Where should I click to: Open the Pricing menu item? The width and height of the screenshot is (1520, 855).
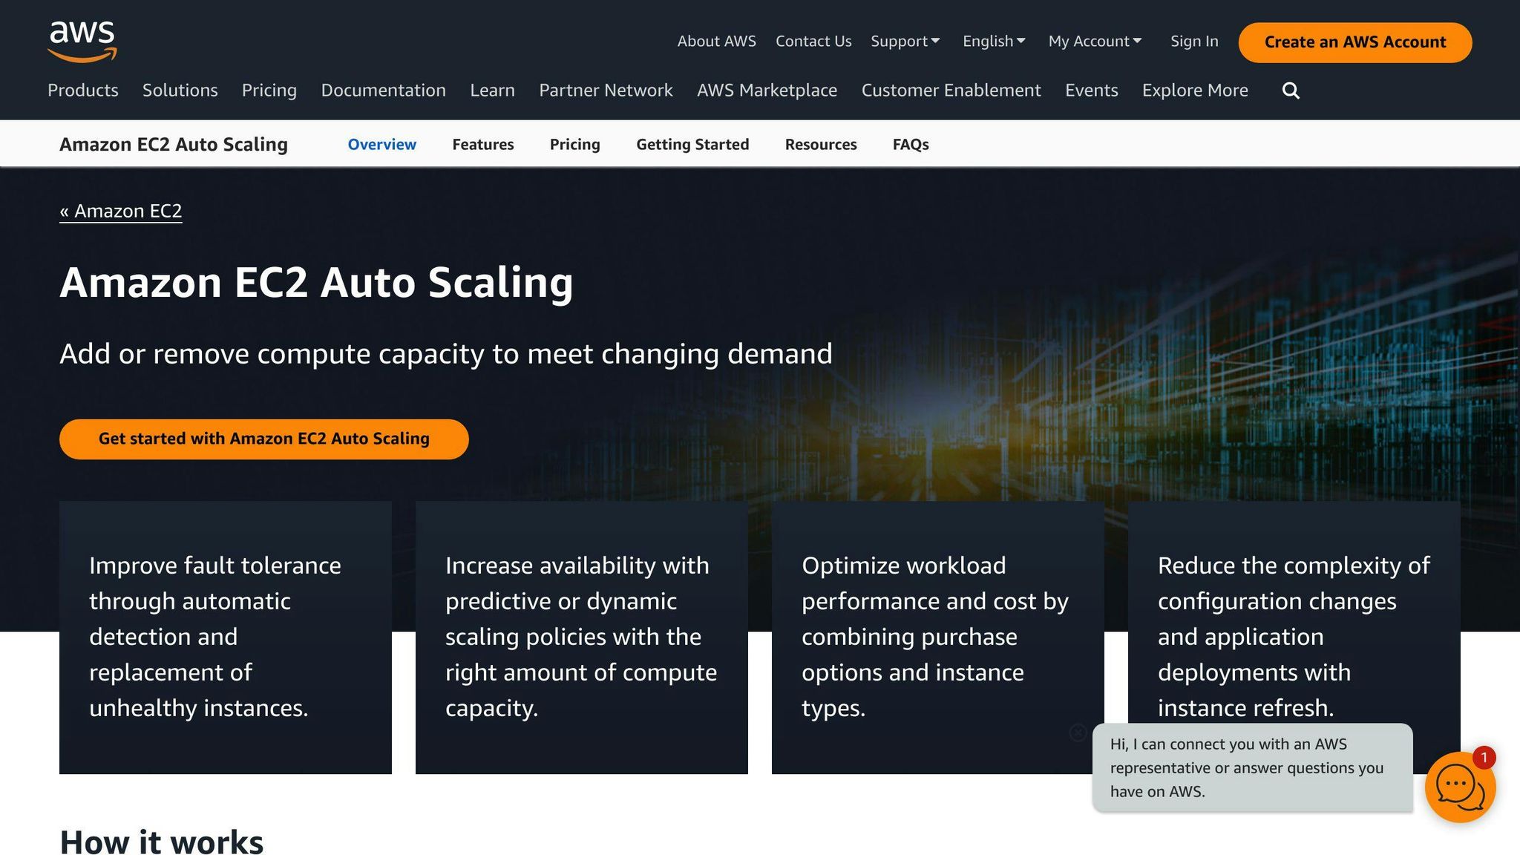[x=269, y=90]
